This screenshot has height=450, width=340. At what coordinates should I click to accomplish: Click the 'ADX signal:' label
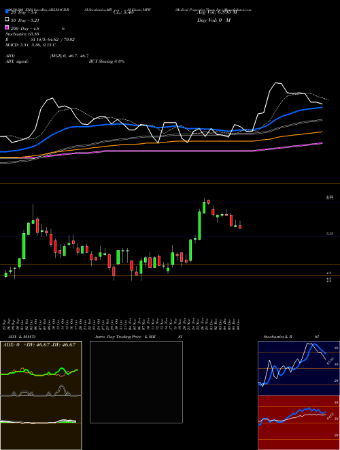[x=17, y=61]
